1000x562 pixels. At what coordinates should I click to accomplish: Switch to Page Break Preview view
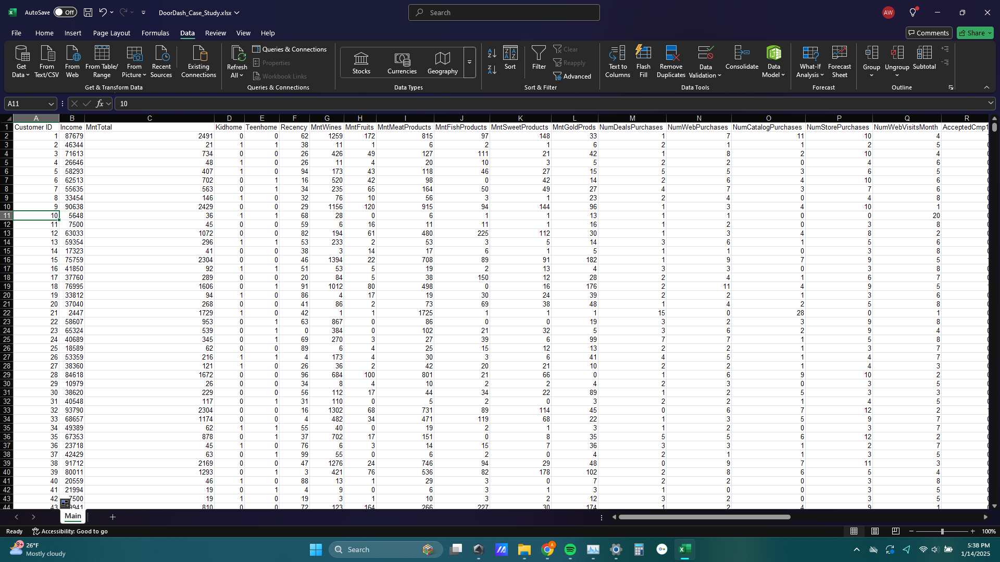[896, 531]
